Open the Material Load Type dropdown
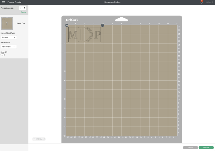The height and width of the screenshot is (151, 215). 9,37
